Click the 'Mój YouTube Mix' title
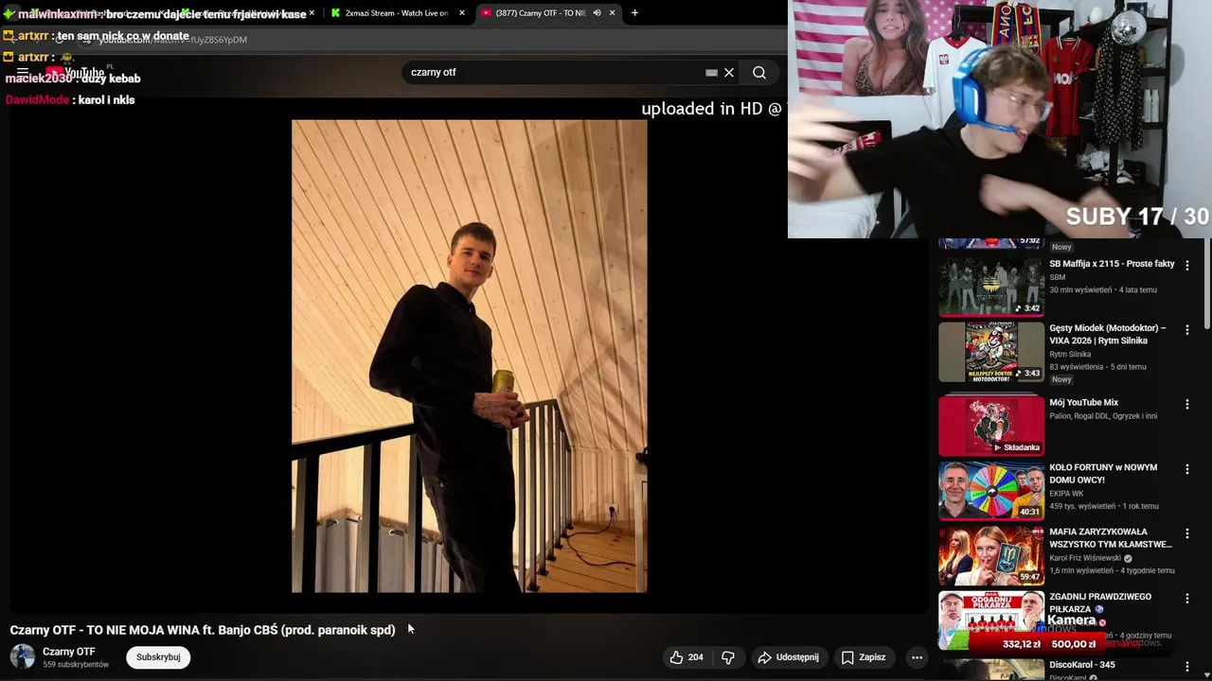 pyautogui.click(x=1083, y=403)
